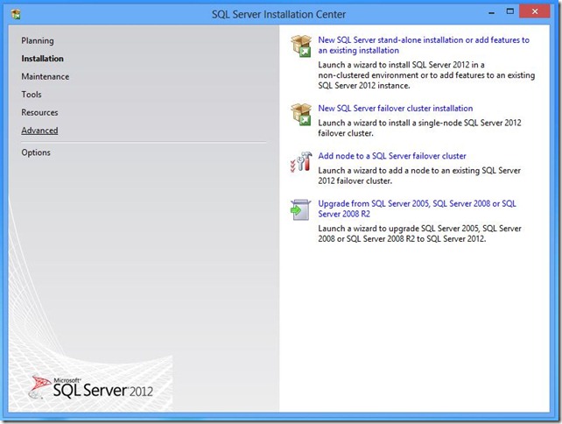Click the stand-alone installation box icon
The height and width of the screenshot is (424, 562).
301,46
